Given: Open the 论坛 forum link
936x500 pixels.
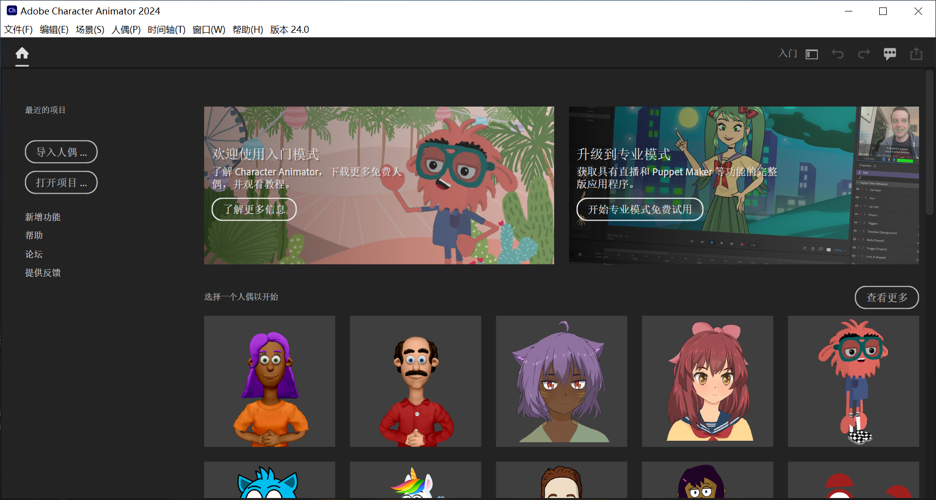Looking at the screenshot, I should 34,254.
